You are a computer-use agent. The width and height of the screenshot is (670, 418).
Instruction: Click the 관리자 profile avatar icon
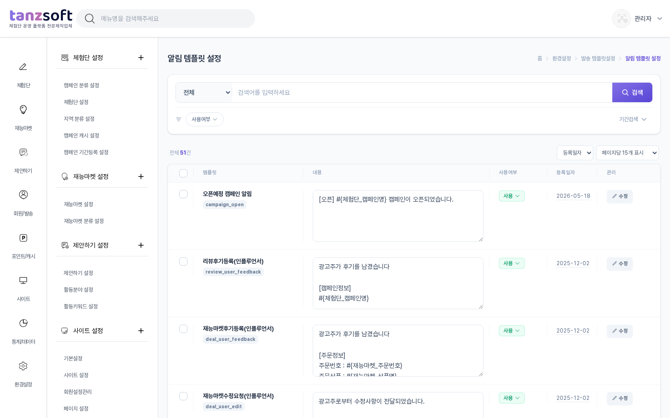click(622, 19)
